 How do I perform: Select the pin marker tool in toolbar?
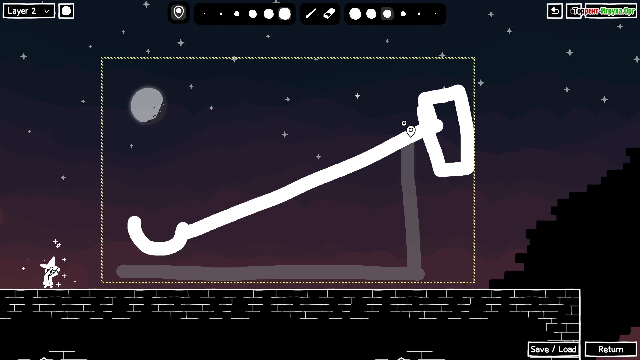tap(179, 13)
